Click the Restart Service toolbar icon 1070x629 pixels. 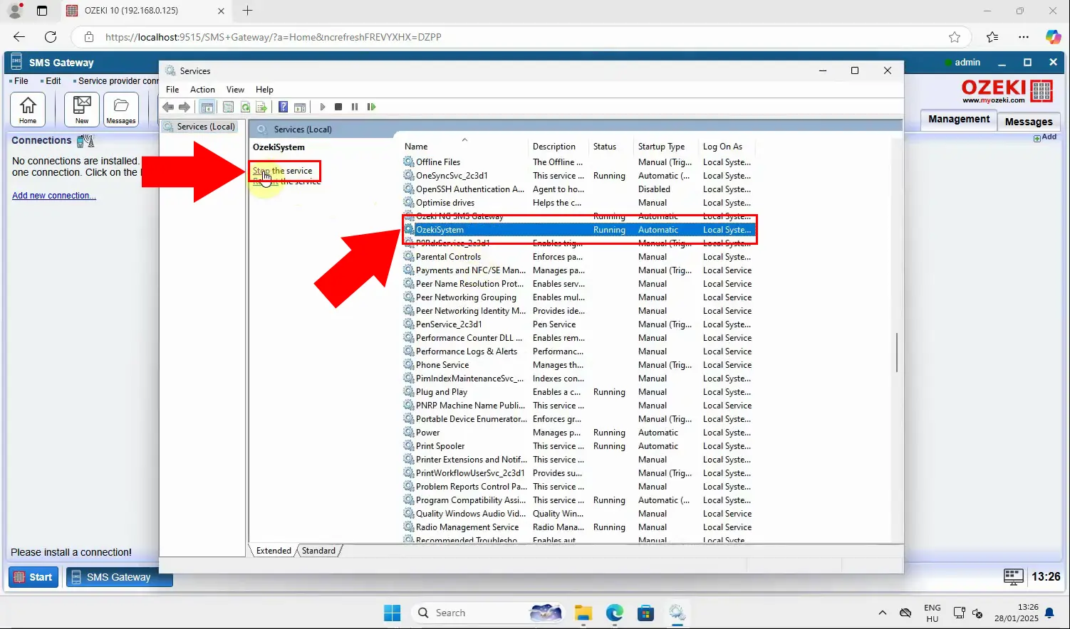pos(371,107)
